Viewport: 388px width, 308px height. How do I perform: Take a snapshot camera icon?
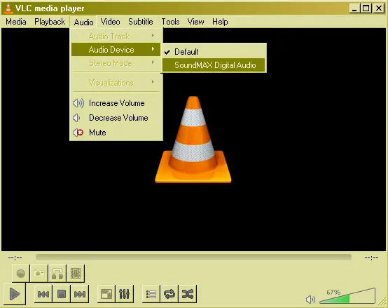pos(39,274)
